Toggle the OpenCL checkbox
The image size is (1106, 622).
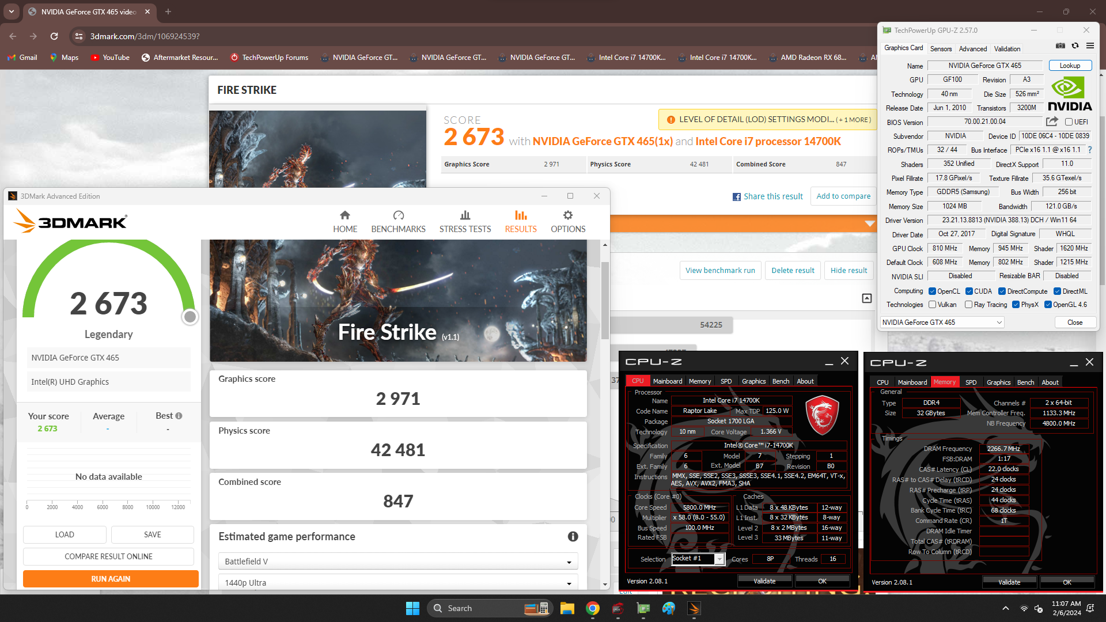coord(932,291)
